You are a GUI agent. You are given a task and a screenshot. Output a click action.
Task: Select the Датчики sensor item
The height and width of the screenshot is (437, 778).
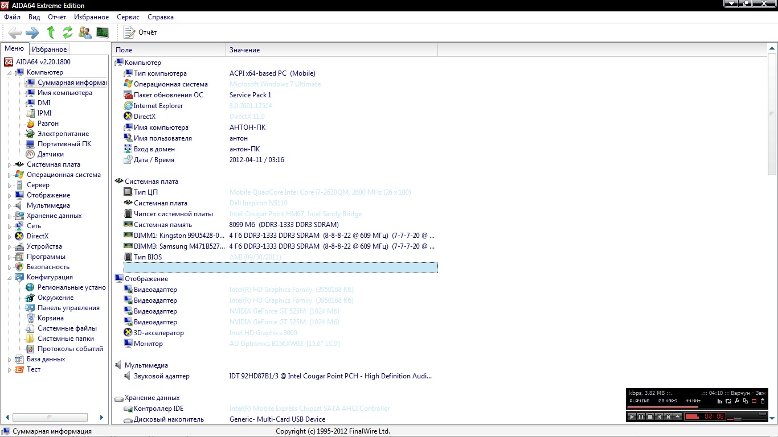(x=50, y=154)
